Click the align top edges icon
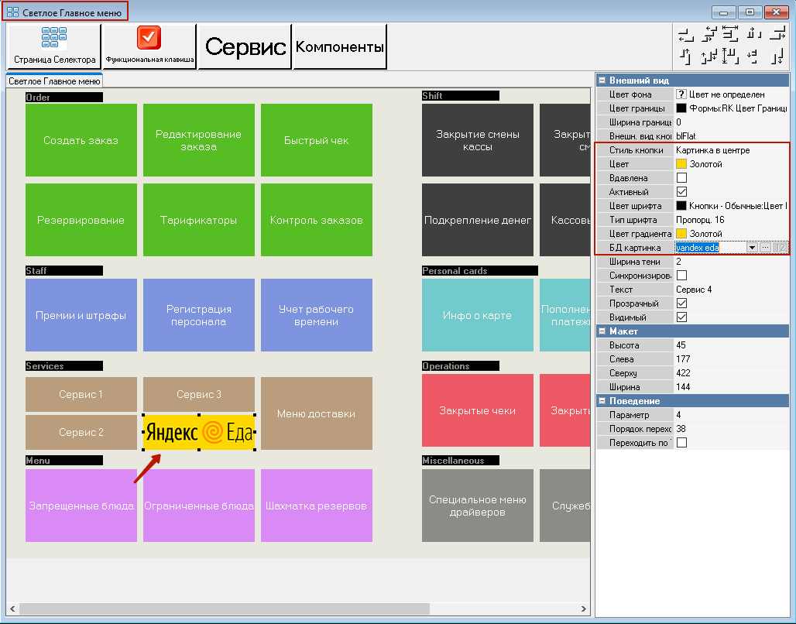This screenshot has width=796, height=624. point(686,57)
